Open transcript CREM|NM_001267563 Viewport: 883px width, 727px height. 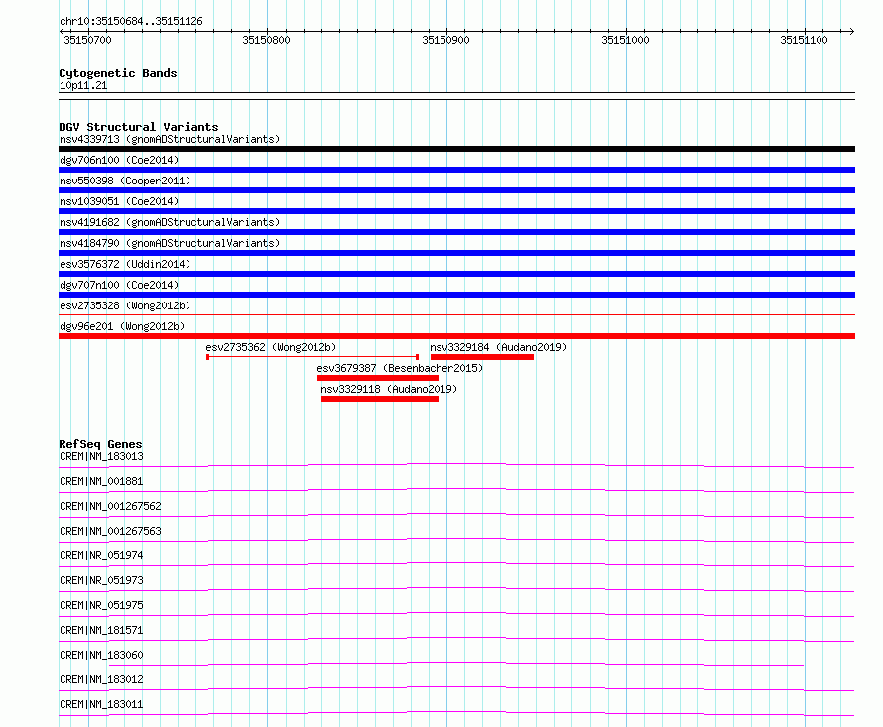110,531
